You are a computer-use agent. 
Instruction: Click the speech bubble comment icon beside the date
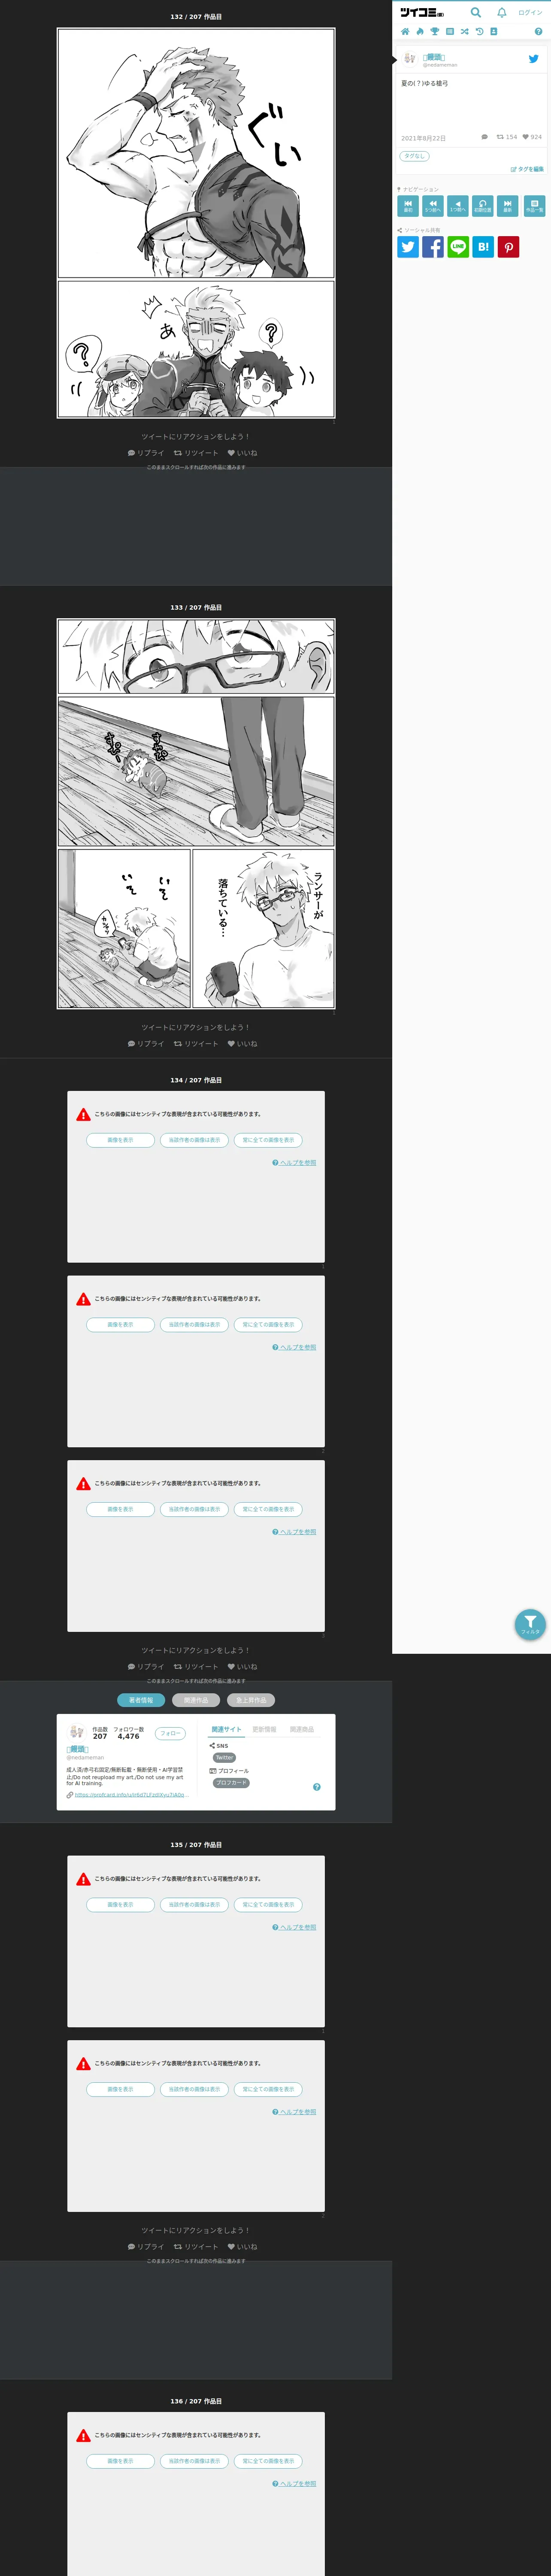tap(485, 137)
